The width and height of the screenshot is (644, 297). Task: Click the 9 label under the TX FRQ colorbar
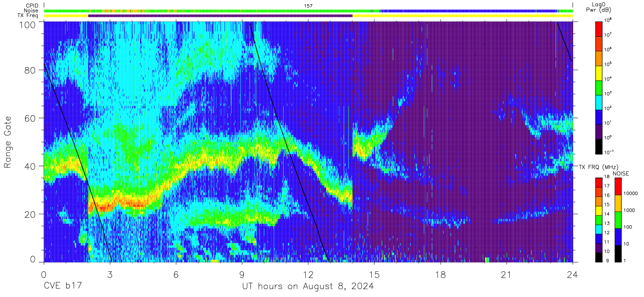(x=606, y=260)
